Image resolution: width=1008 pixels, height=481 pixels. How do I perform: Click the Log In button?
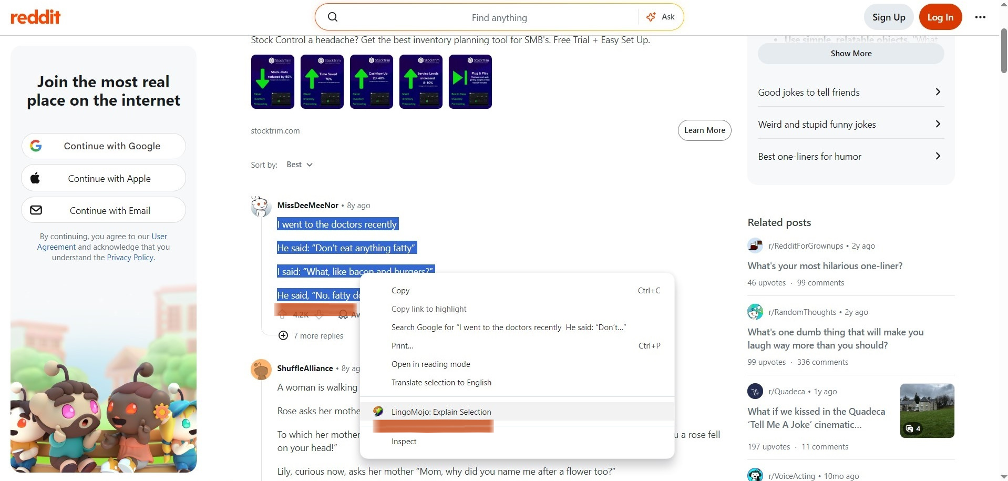(940, 17)
